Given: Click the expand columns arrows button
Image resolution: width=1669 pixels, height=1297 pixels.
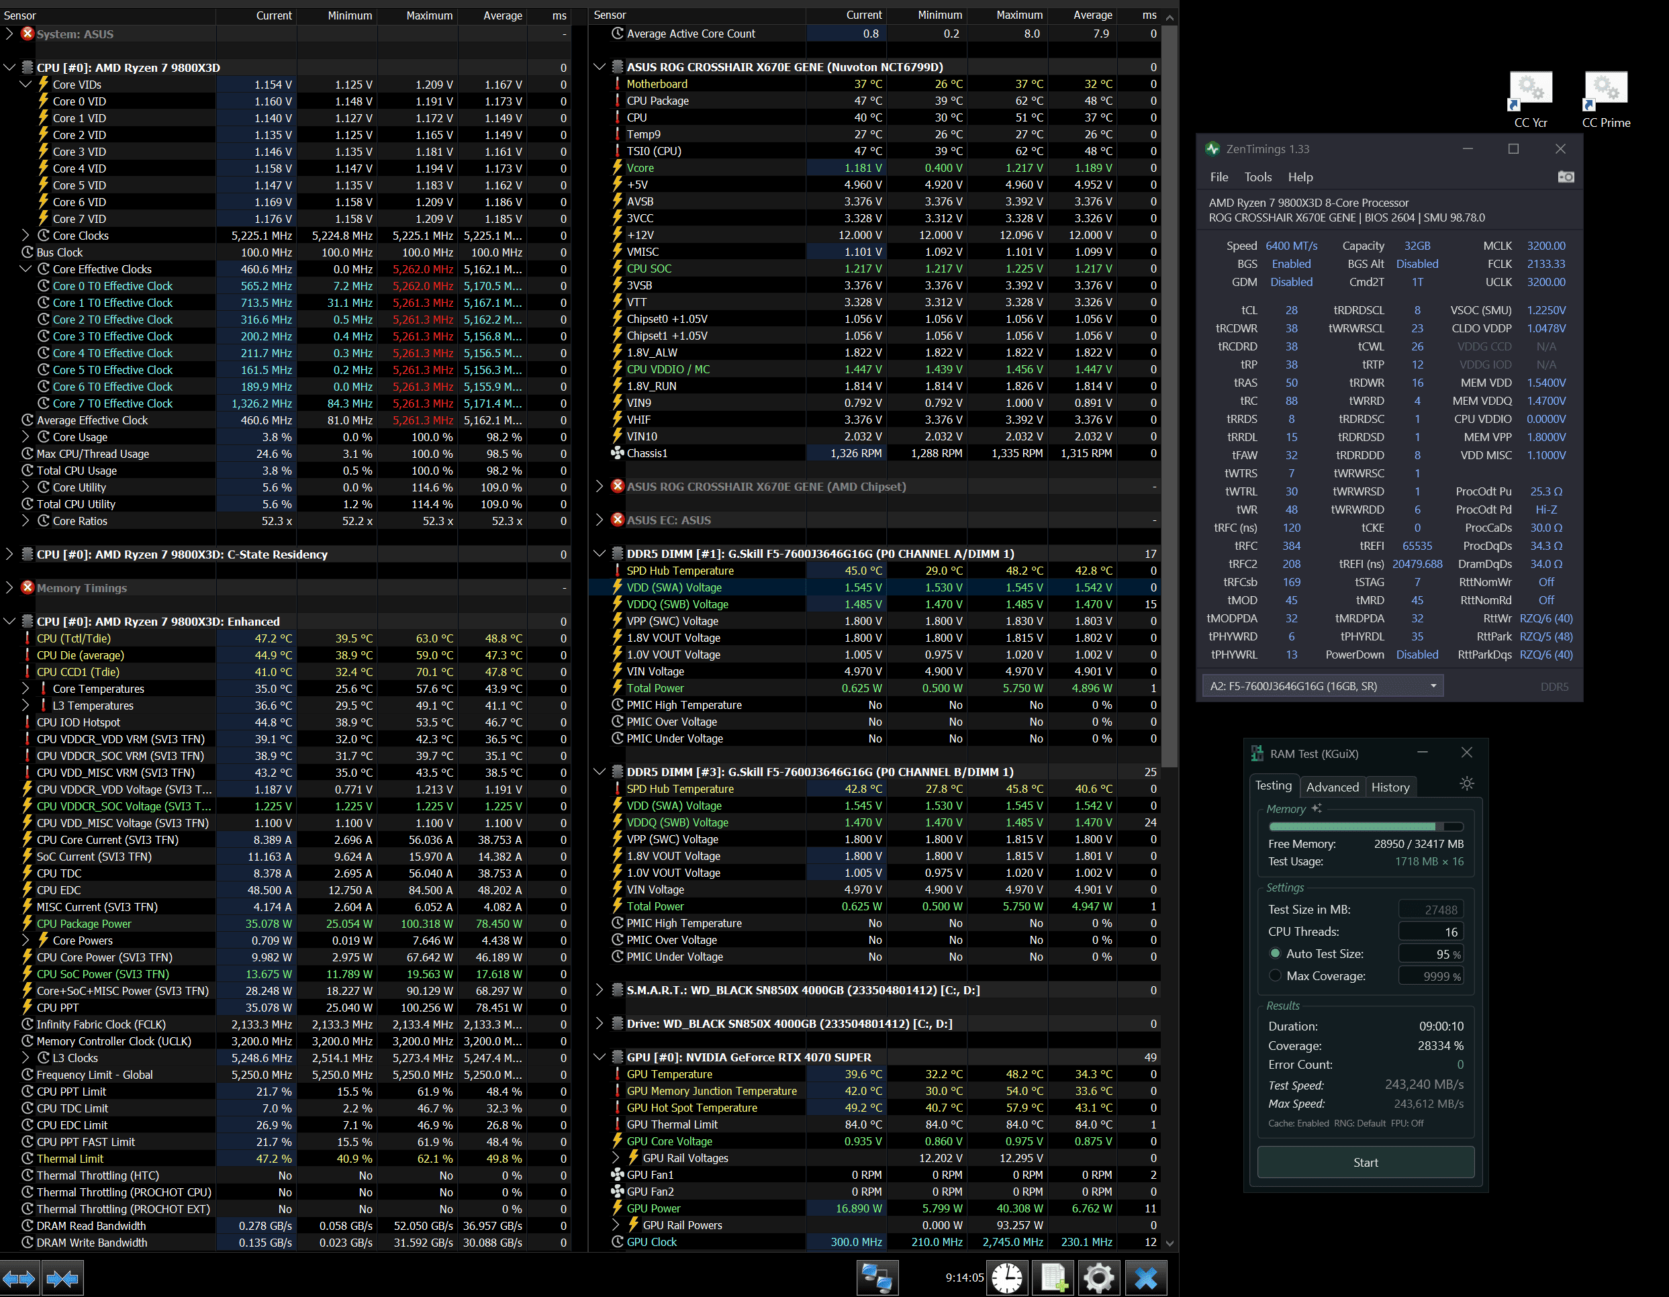Looking at the screenshot, I should coord(19,1278).
